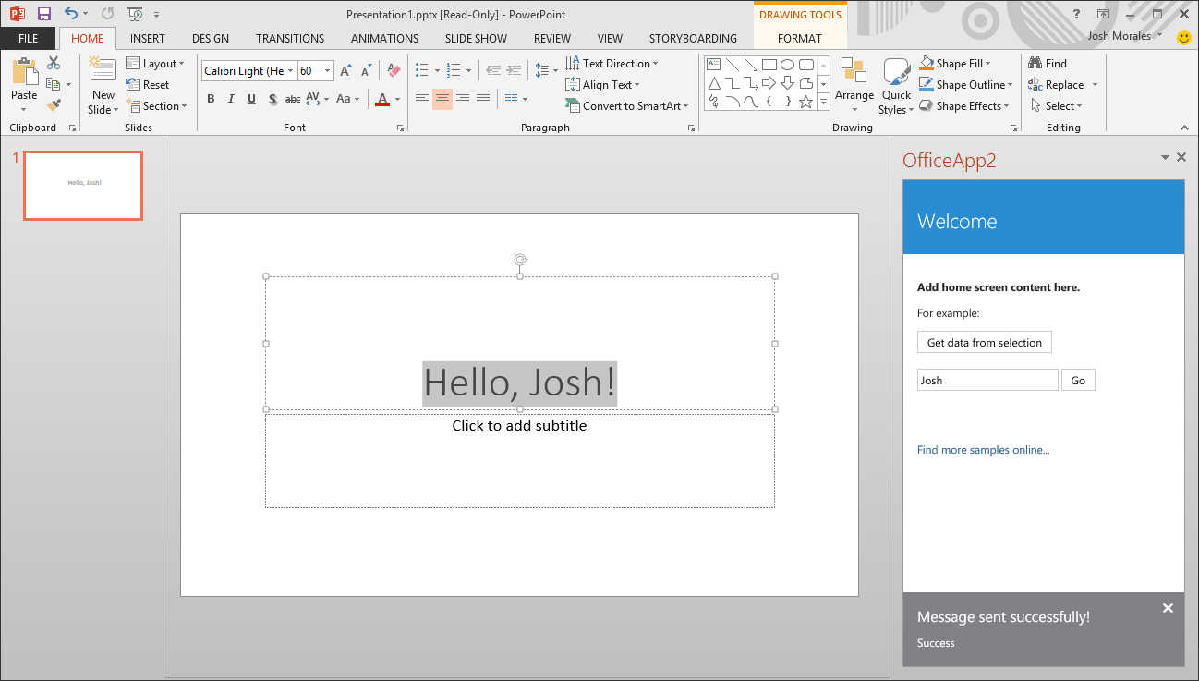Open the STORYBOARDING tab

(x=693, y=38)
